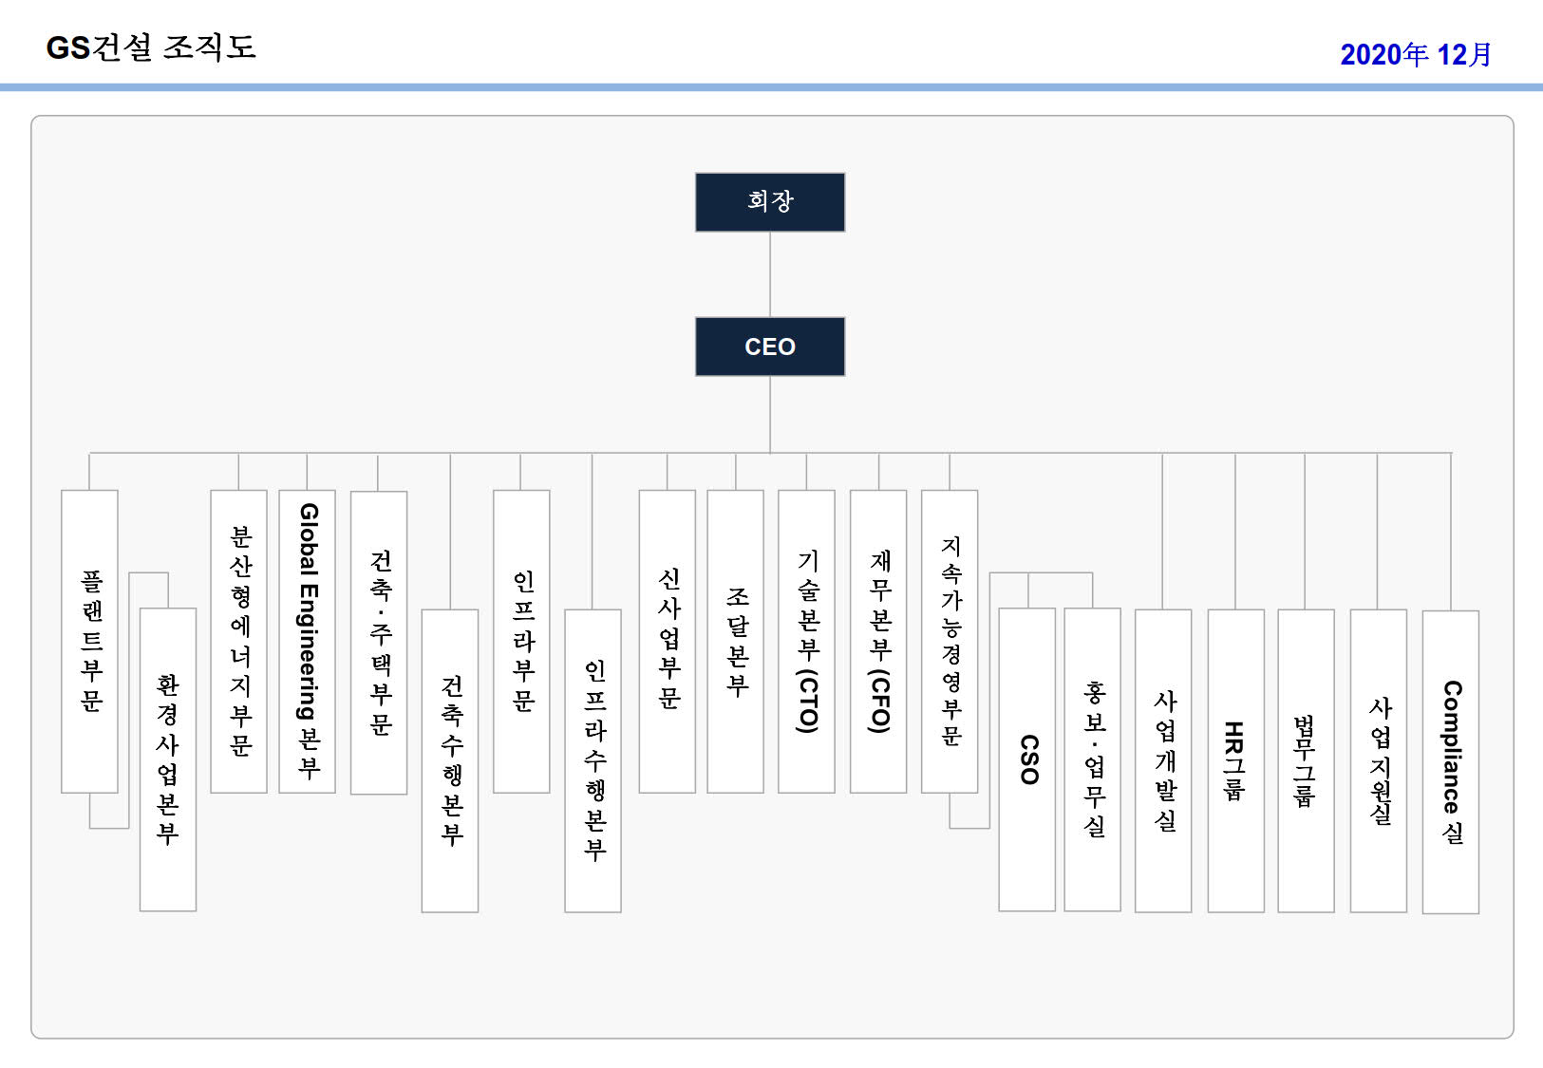Select the 지속가능경영부문 box
Screen dimensions: 1543x1068
pos(950,641)
